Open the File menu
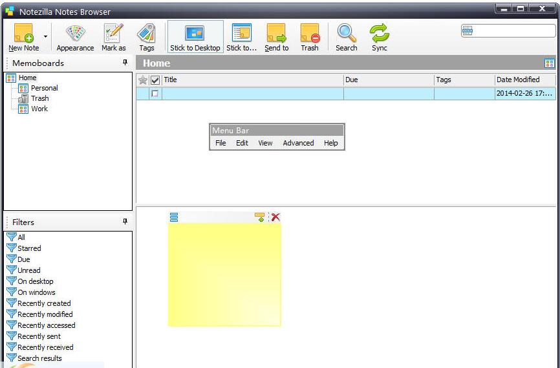Image resolution: width=560 pixels, height=368 pixels. point(221,143)
